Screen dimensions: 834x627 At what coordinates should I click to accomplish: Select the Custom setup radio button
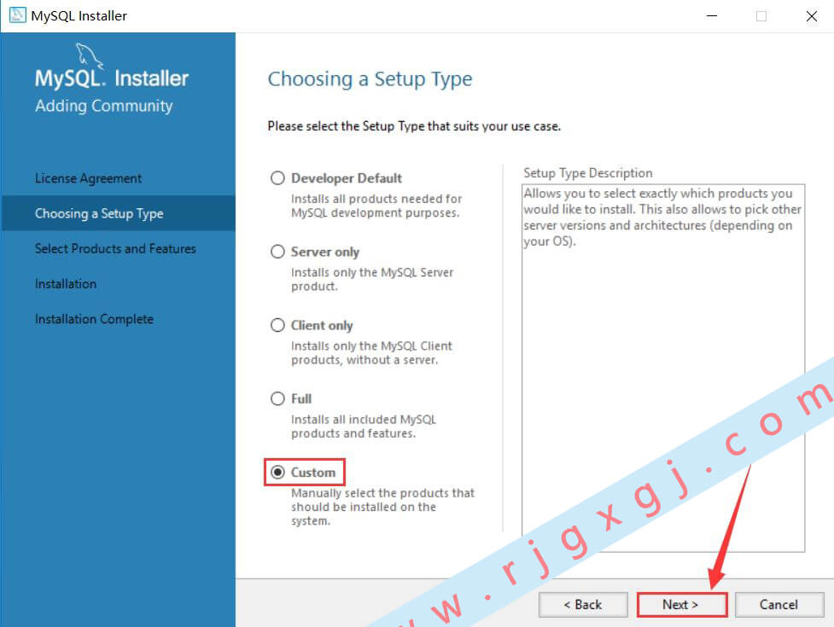(277, 472)
